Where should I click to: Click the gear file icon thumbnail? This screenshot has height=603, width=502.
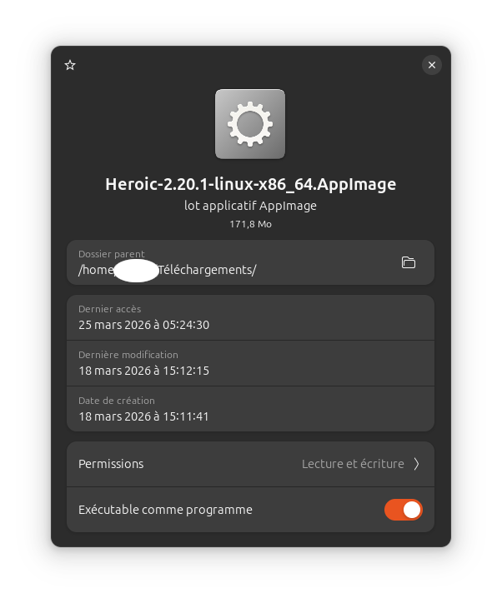[x=250, y=124]
